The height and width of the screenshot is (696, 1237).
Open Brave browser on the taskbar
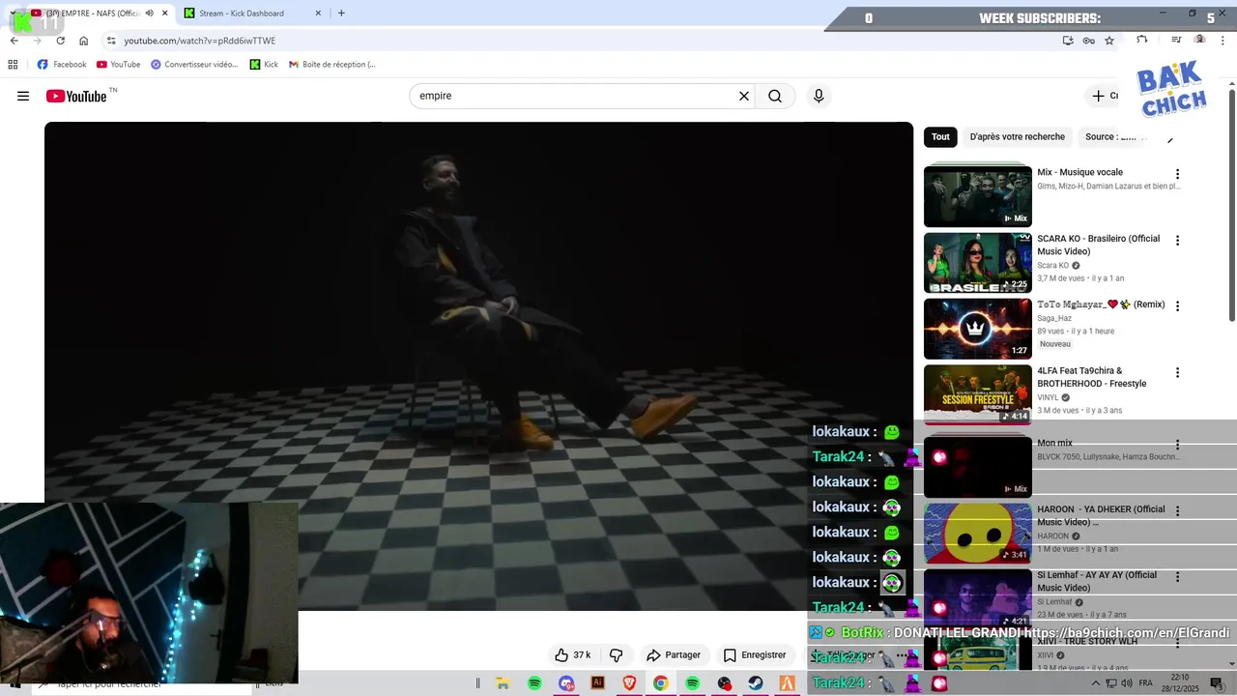click(629, 682)
